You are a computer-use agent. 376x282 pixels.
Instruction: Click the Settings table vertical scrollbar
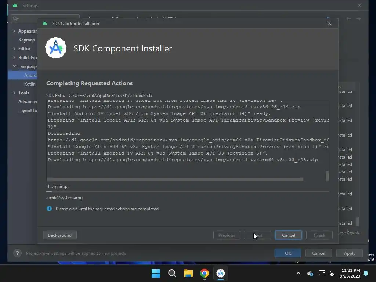[x=357, y=221]
